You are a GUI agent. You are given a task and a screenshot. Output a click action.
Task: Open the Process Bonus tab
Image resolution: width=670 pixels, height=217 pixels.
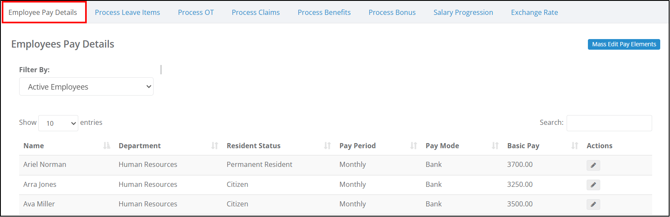pos(392,12)
